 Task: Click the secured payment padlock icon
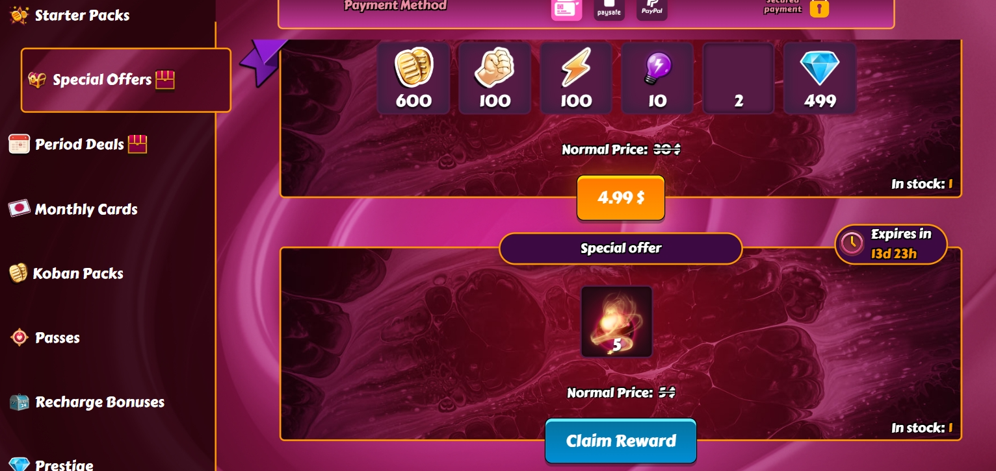point(819,8)
